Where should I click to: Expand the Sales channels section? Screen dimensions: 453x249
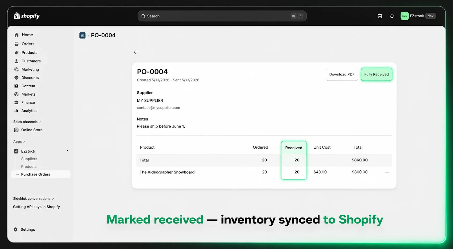point(27,122)
